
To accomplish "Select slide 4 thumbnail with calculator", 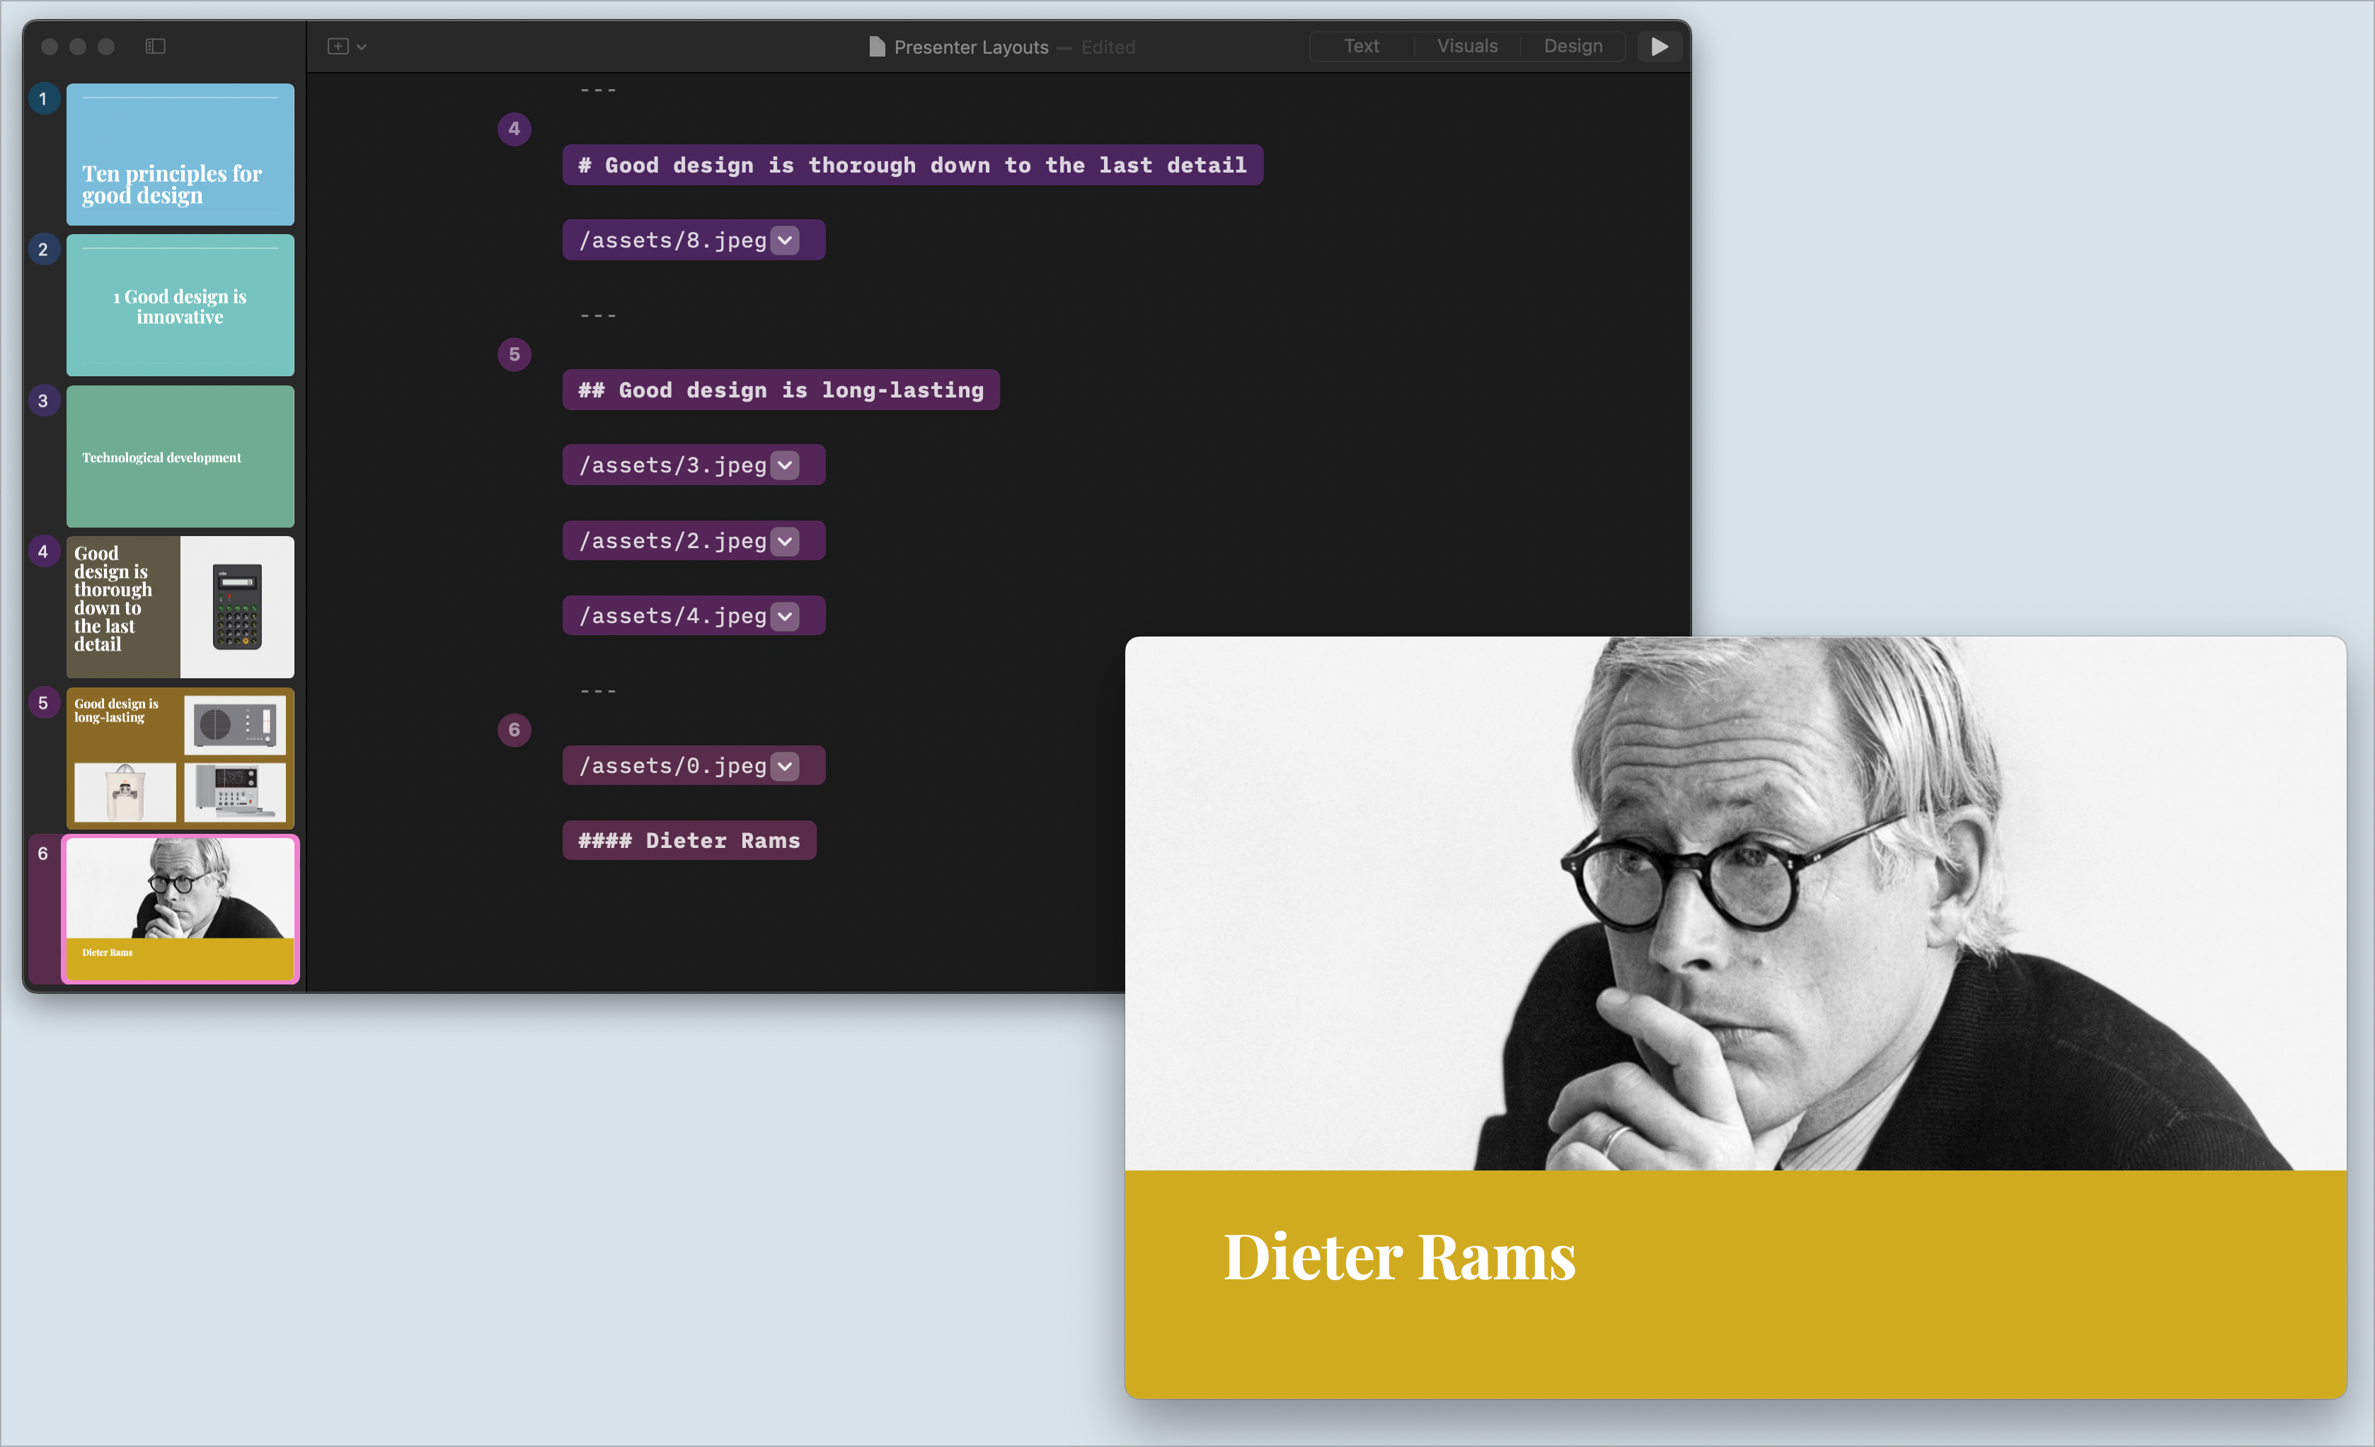I will pyautogui.click(x=180, y=608).
